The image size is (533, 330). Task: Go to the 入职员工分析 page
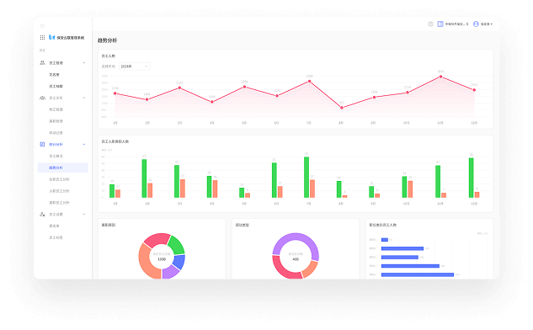tap(59, 191)
